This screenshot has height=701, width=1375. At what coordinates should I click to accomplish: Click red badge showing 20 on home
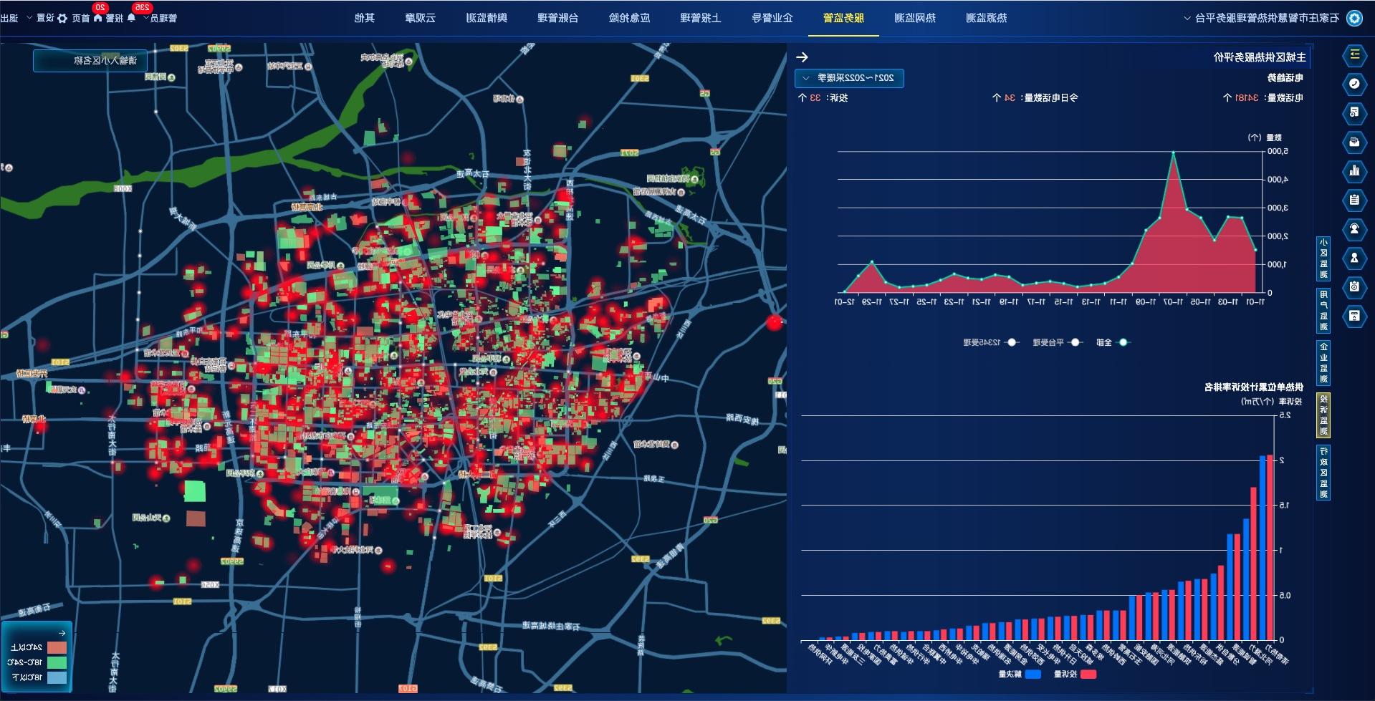coord(100,7)
